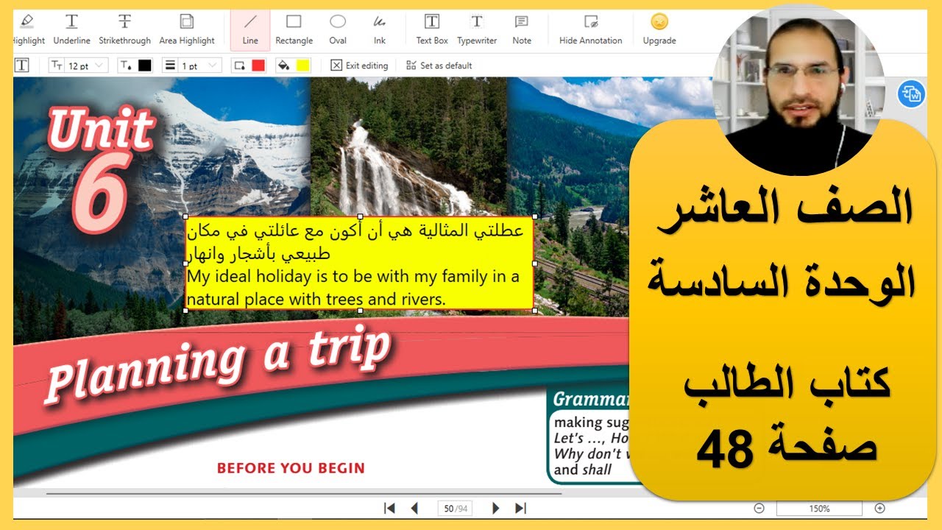
Task: Go to the first page
Action: [390, 508]
